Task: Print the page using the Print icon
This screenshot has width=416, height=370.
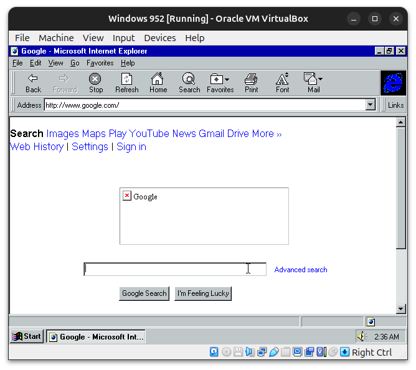Action: tap(251, 83)
